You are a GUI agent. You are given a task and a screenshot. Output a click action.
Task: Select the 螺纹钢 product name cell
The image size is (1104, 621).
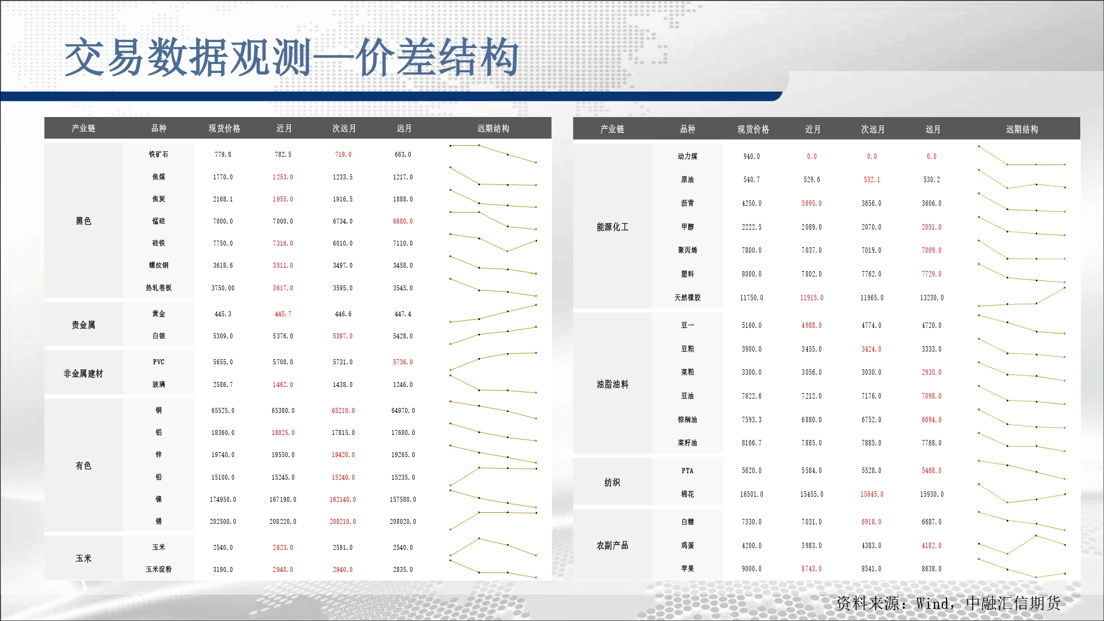coord(158,266)
